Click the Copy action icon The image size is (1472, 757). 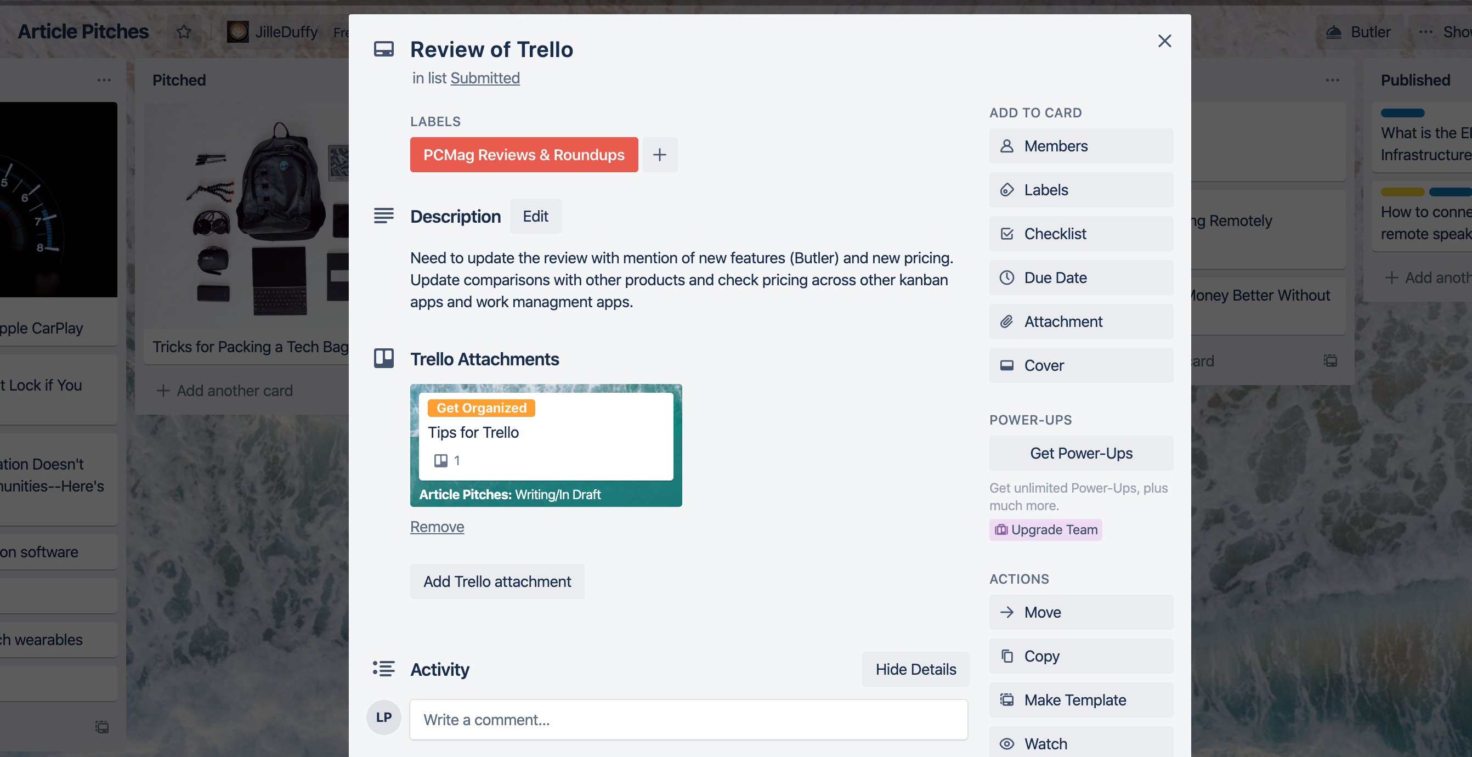1007,656
